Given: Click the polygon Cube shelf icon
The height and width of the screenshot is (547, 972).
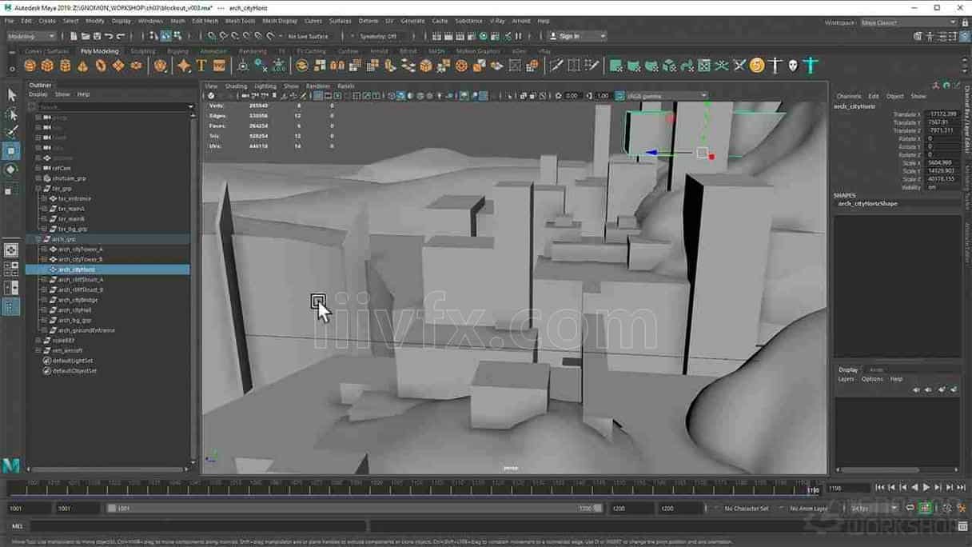Looking at the screenshot, I should [x=47, y=66].
